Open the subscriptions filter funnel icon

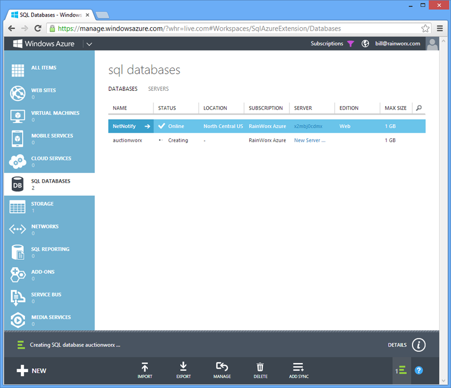click(x=350, y=44)
